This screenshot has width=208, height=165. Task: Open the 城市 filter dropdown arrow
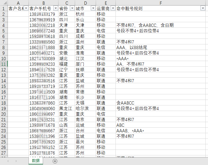point(93,8)
